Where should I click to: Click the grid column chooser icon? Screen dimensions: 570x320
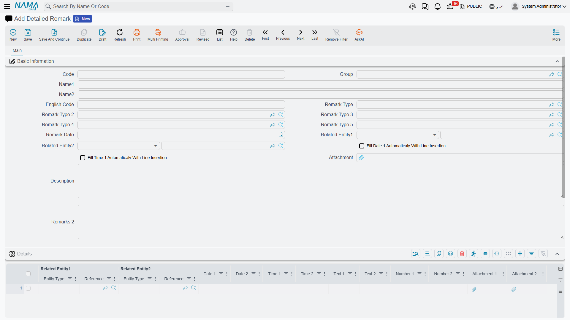[560, 269]
